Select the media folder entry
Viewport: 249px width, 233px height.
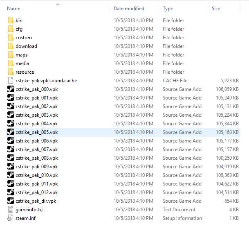tap(22, 63)
